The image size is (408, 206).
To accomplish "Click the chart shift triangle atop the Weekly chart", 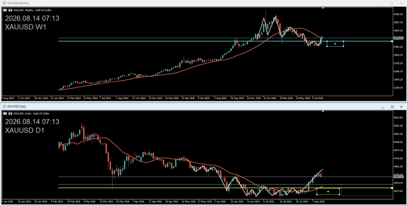I will coord(323,8).
